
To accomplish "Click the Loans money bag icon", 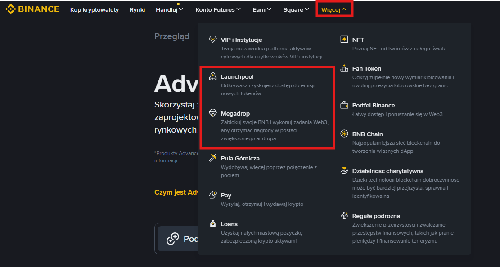I will point(213,224).
